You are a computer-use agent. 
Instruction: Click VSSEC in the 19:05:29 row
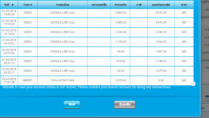[x=28, y=12]
